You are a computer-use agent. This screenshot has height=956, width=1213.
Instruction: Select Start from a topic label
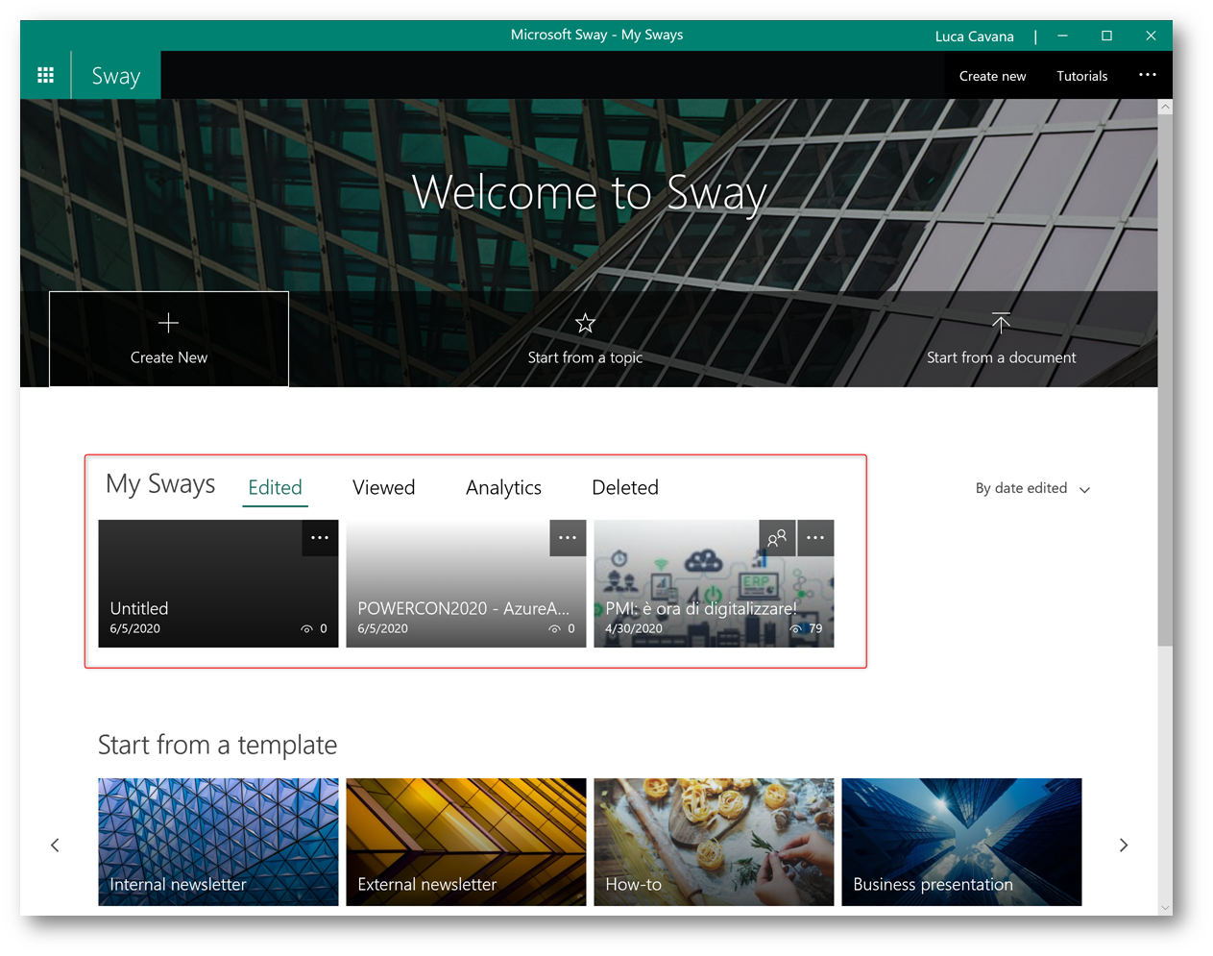click(x=585, y=357)
